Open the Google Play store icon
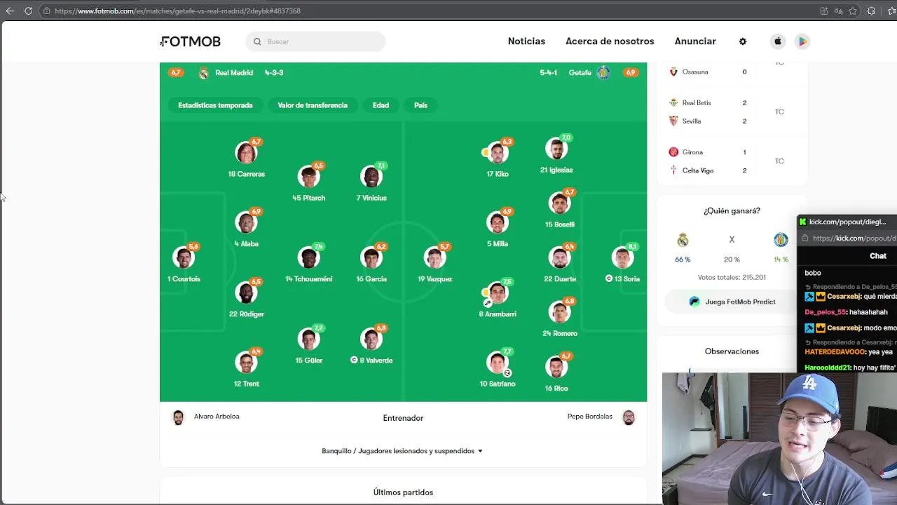The image size is (897, 505). point(802,41)
